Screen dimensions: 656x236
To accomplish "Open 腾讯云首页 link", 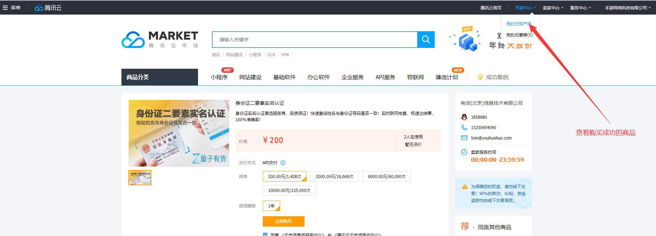I will [x=491, y=8].
